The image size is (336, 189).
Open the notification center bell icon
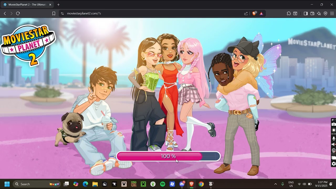(331, 184)
